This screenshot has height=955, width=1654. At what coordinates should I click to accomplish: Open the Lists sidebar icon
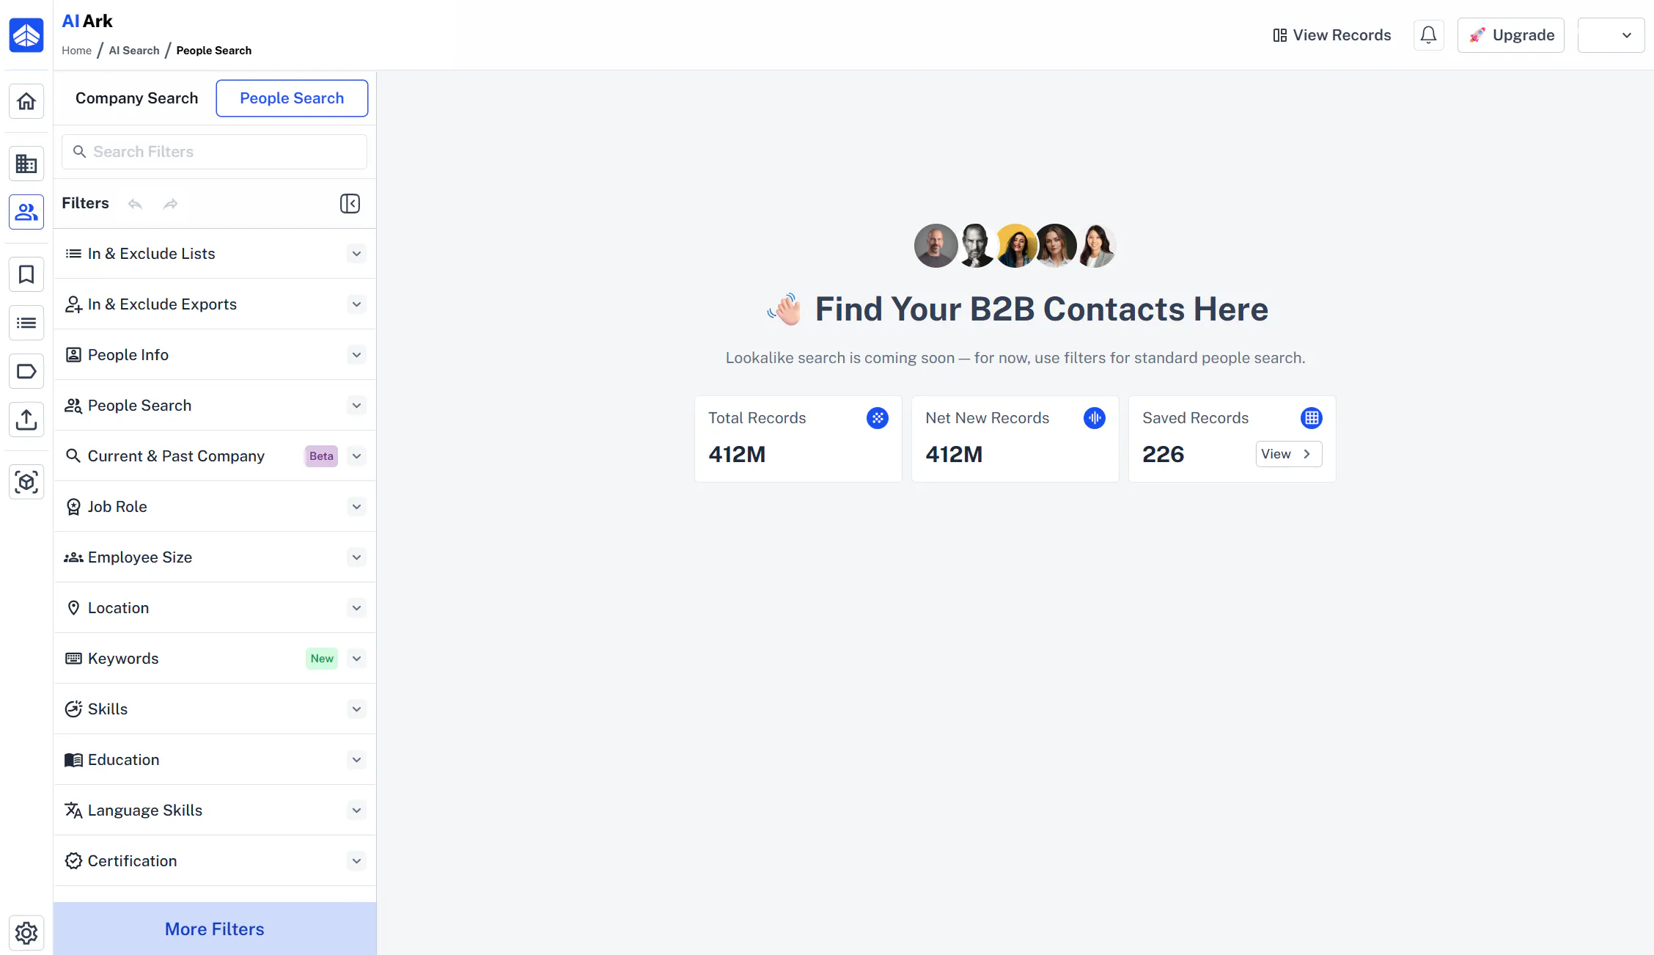26,323
